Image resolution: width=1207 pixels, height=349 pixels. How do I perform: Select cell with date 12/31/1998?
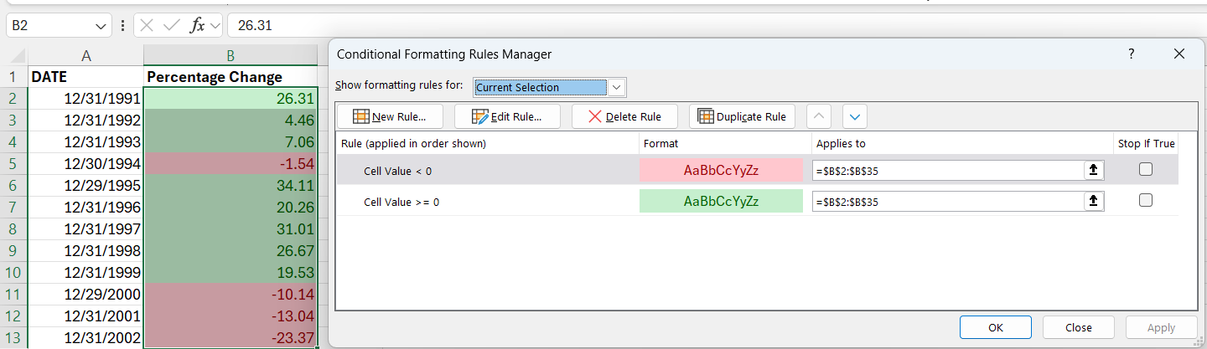click(x=85, y=251)
